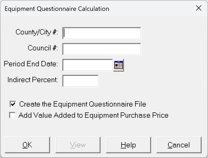Viewport: 208px width, 158px height.
Task: Cancel the questionnaire calculation
Action: click(179, 145)
